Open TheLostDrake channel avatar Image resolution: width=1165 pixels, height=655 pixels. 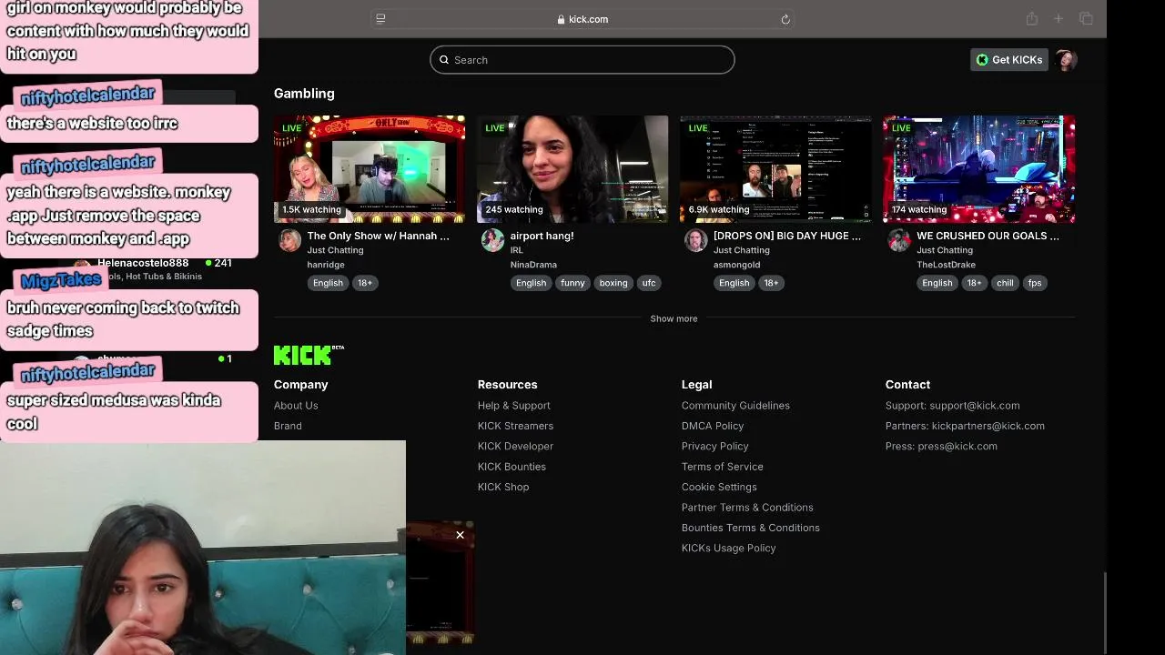[899, 240]
